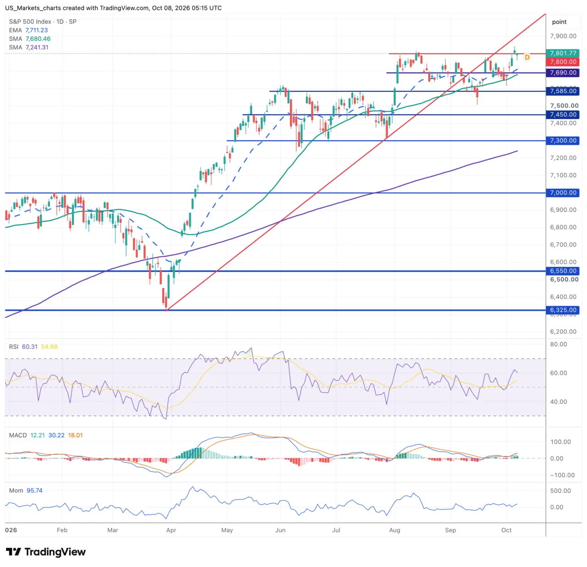The height and width of the screenshot is (567, 587).
Task: Click the 7,000.00 price level label
Action: [x=563, y=193]
